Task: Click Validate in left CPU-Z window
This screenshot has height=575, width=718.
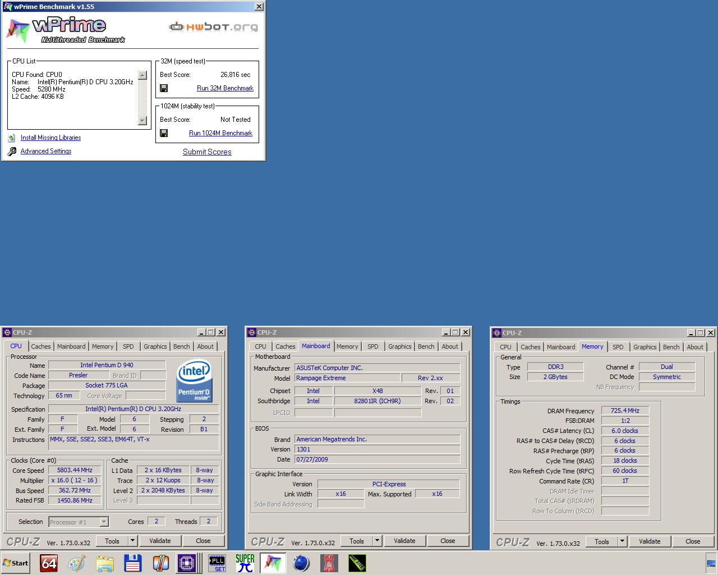Action: coord(160,541)
